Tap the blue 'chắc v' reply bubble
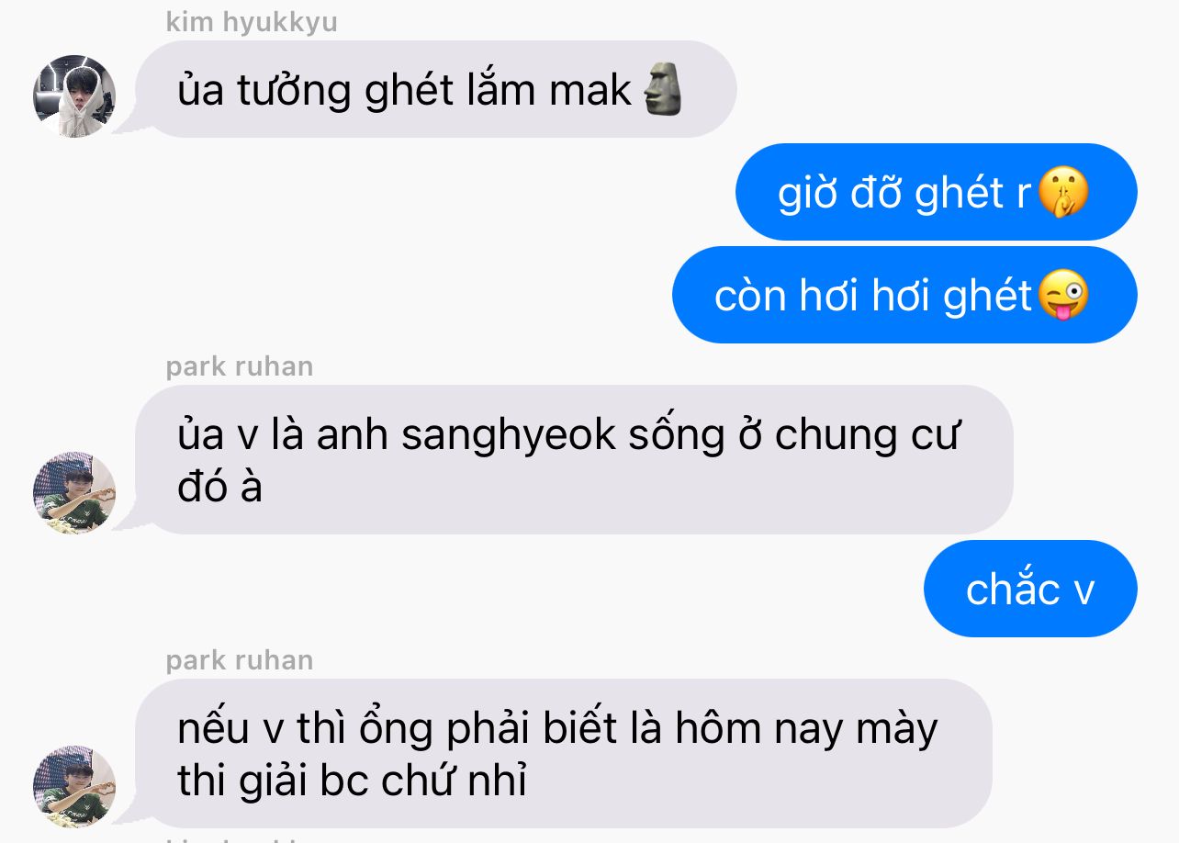 [x=1030, y=589]
